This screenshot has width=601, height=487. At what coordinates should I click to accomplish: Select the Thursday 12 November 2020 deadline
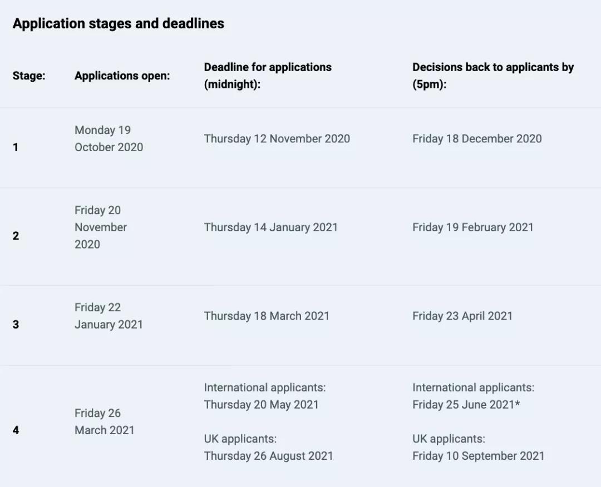coord(277,138)
